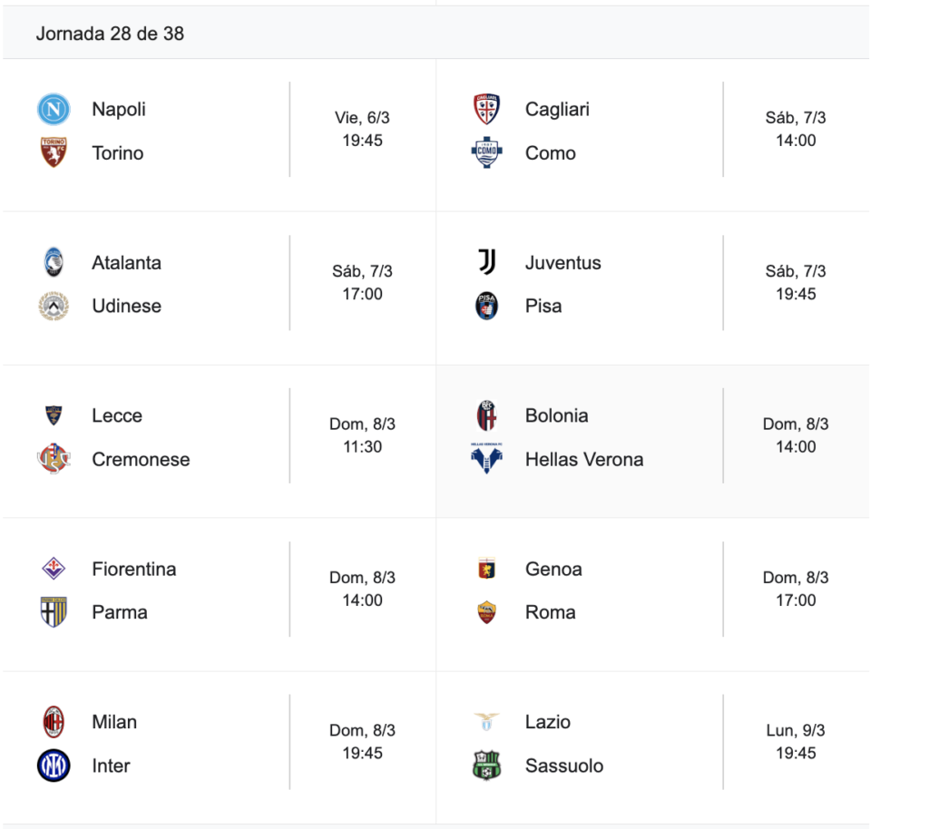
Task: Click the Hellas Verona crest
Action: click(487, 460)
